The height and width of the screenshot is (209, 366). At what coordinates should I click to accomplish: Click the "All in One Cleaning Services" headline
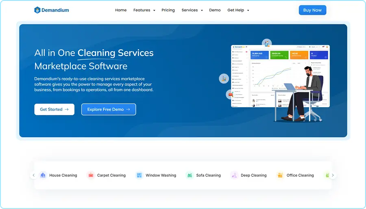(94, 53)
